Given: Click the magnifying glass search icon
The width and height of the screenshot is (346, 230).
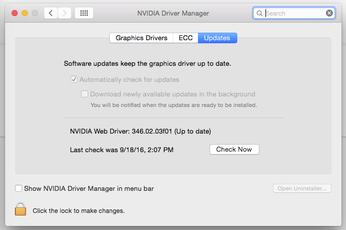Looking at the screenshot, I should click(x=259, y=14).
